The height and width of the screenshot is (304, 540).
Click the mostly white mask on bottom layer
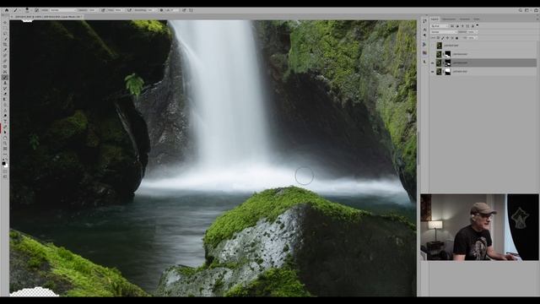click(448, 71)
